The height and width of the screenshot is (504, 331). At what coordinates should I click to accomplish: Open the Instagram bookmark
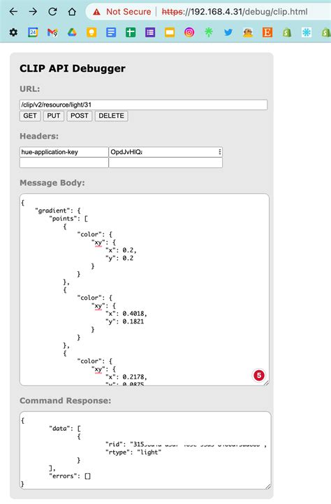[x=189, y=32]
